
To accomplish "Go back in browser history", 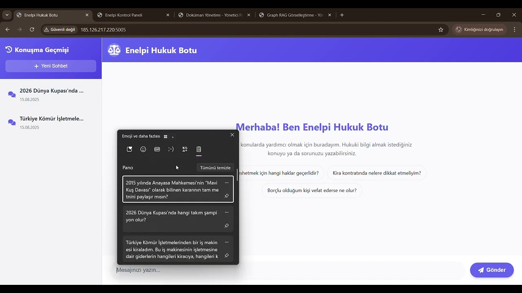I will coord(7,30).
